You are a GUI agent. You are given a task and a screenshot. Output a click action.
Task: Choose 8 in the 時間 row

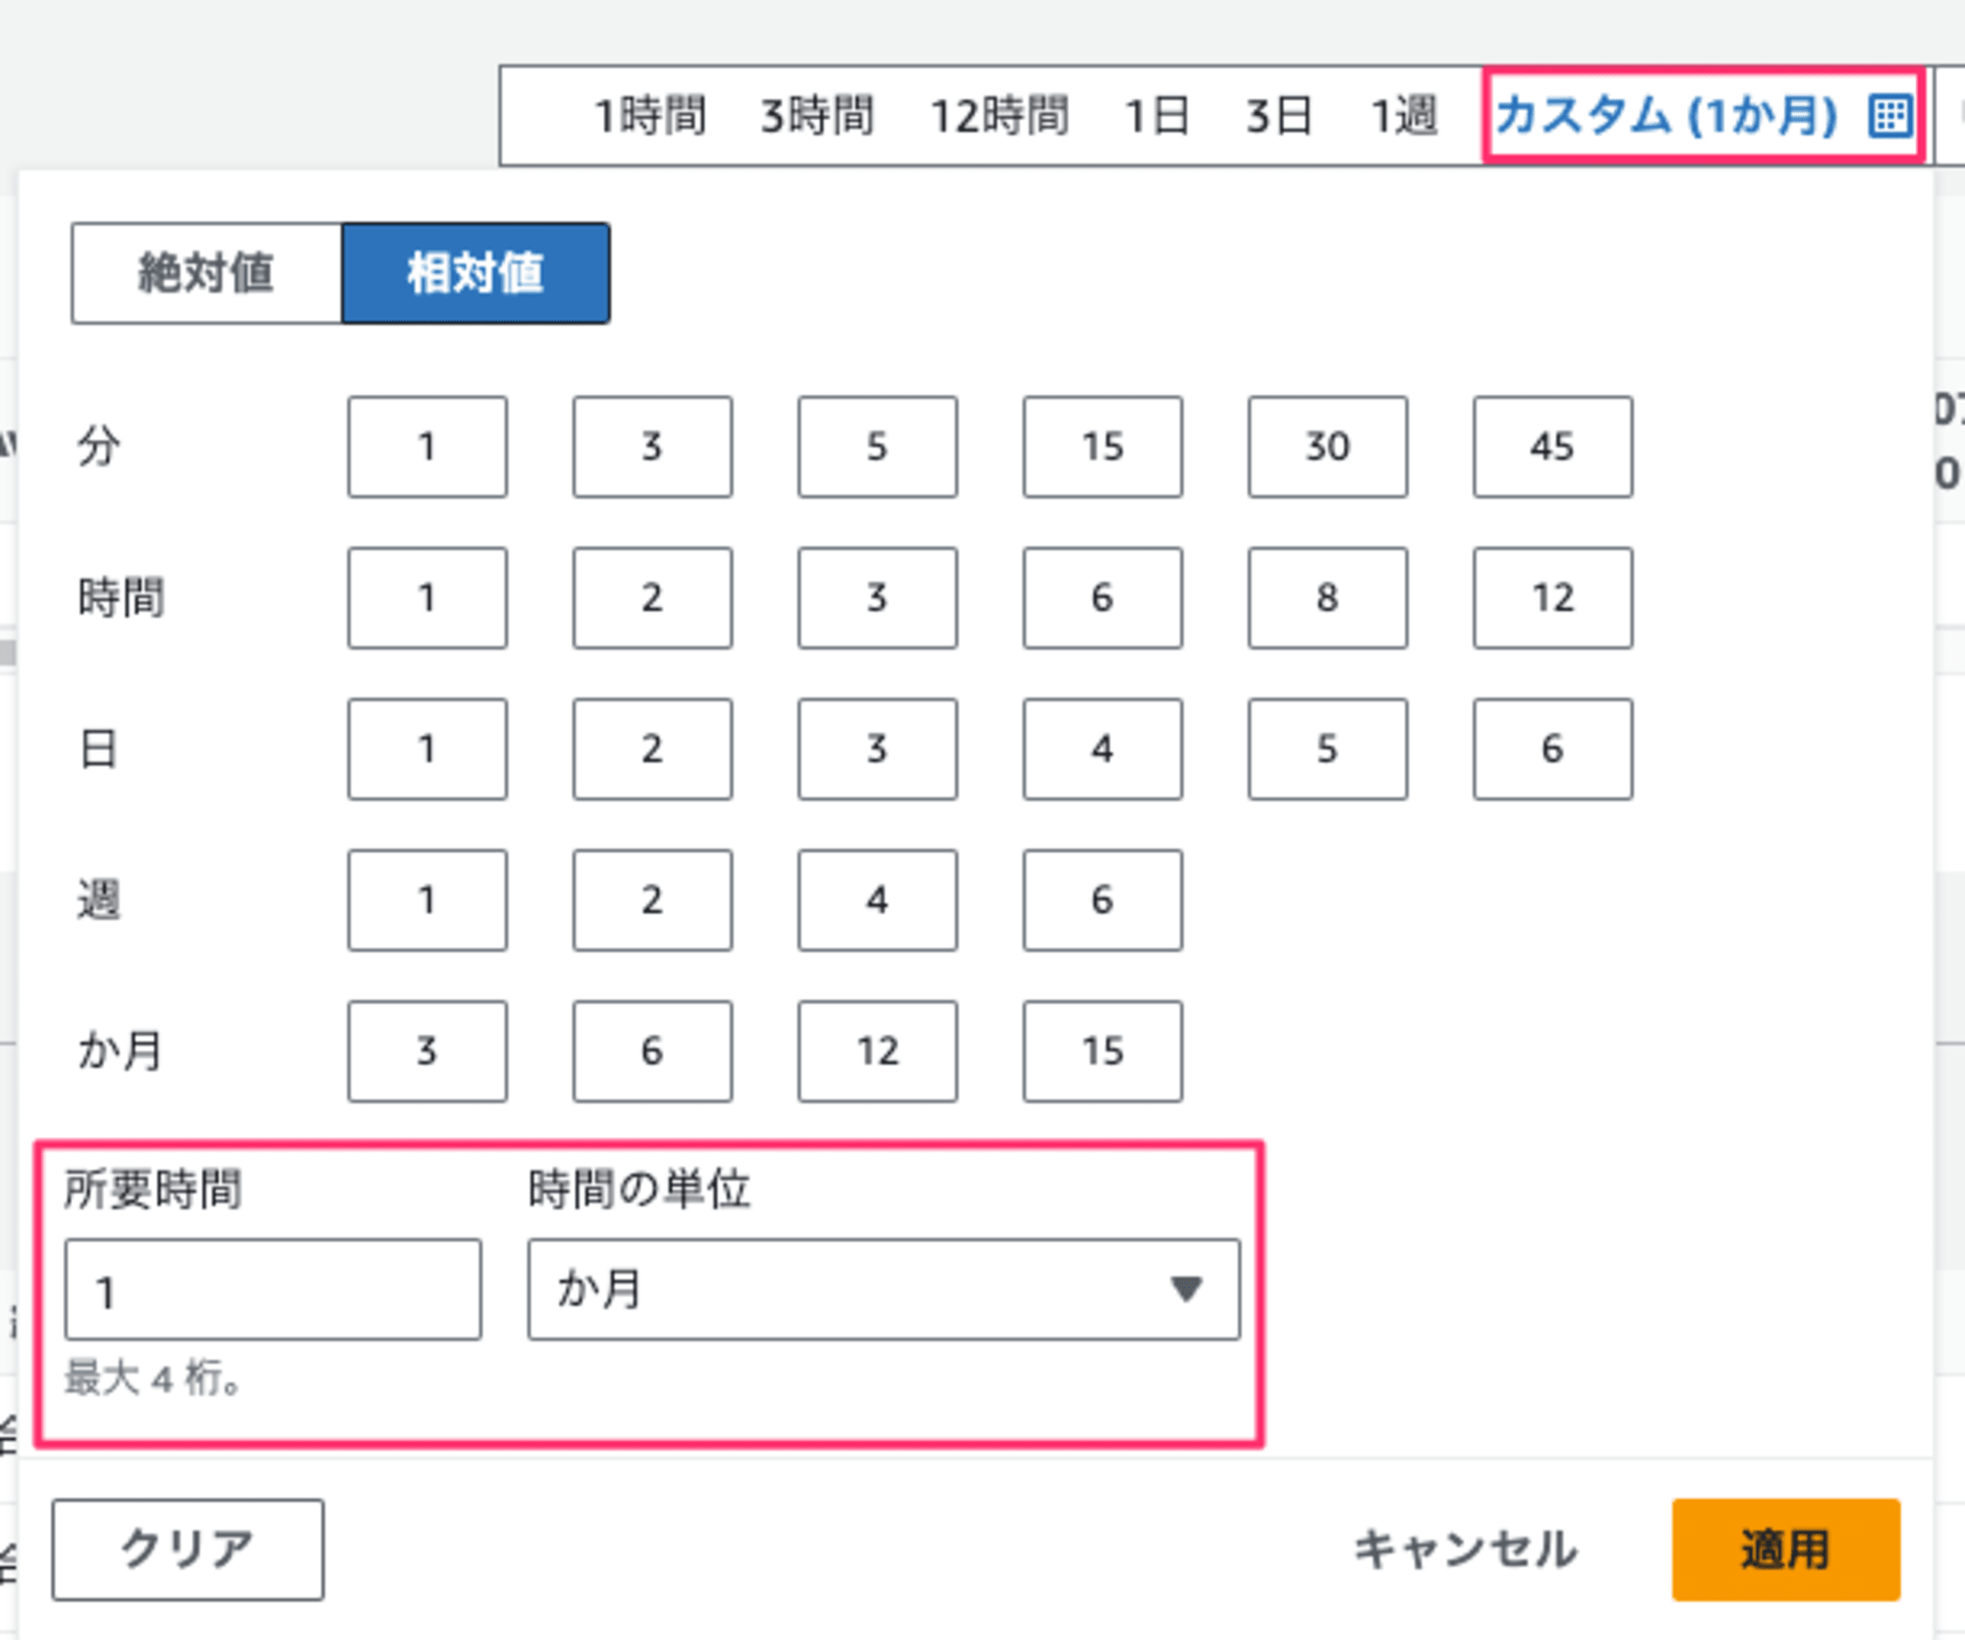(x=1327, y=598)
